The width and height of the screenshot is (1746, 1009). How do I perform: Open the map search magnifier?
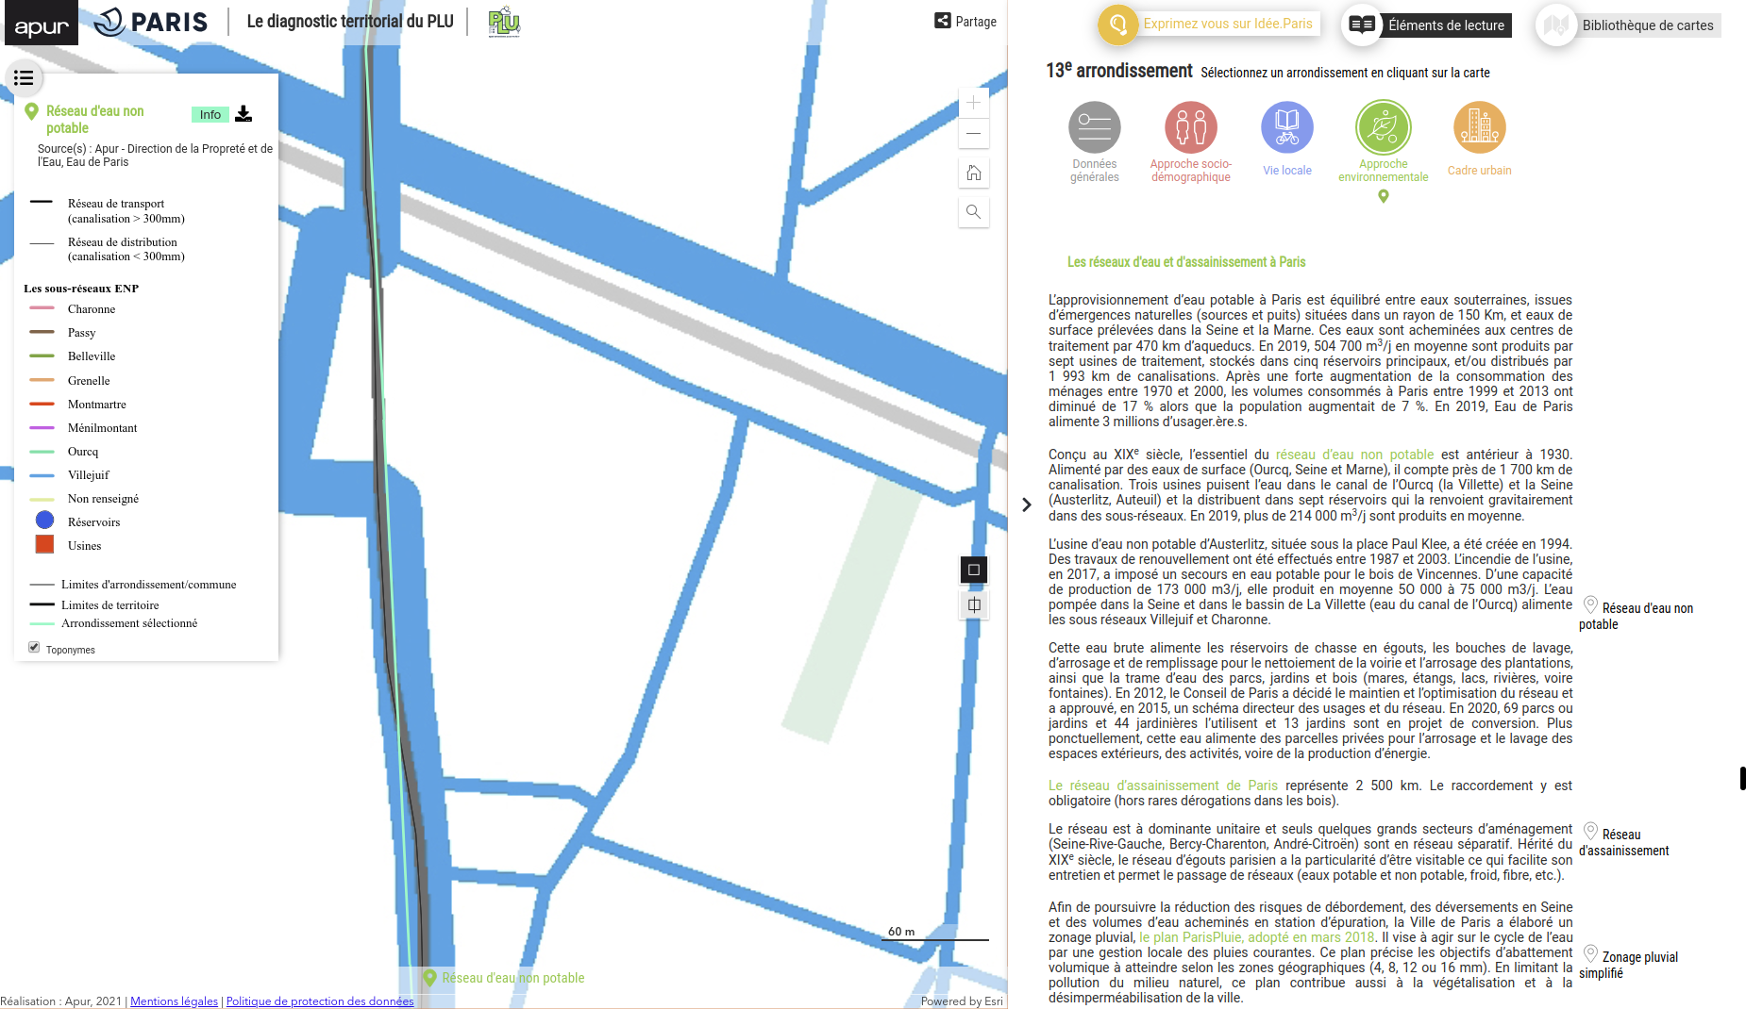point(973,212)
